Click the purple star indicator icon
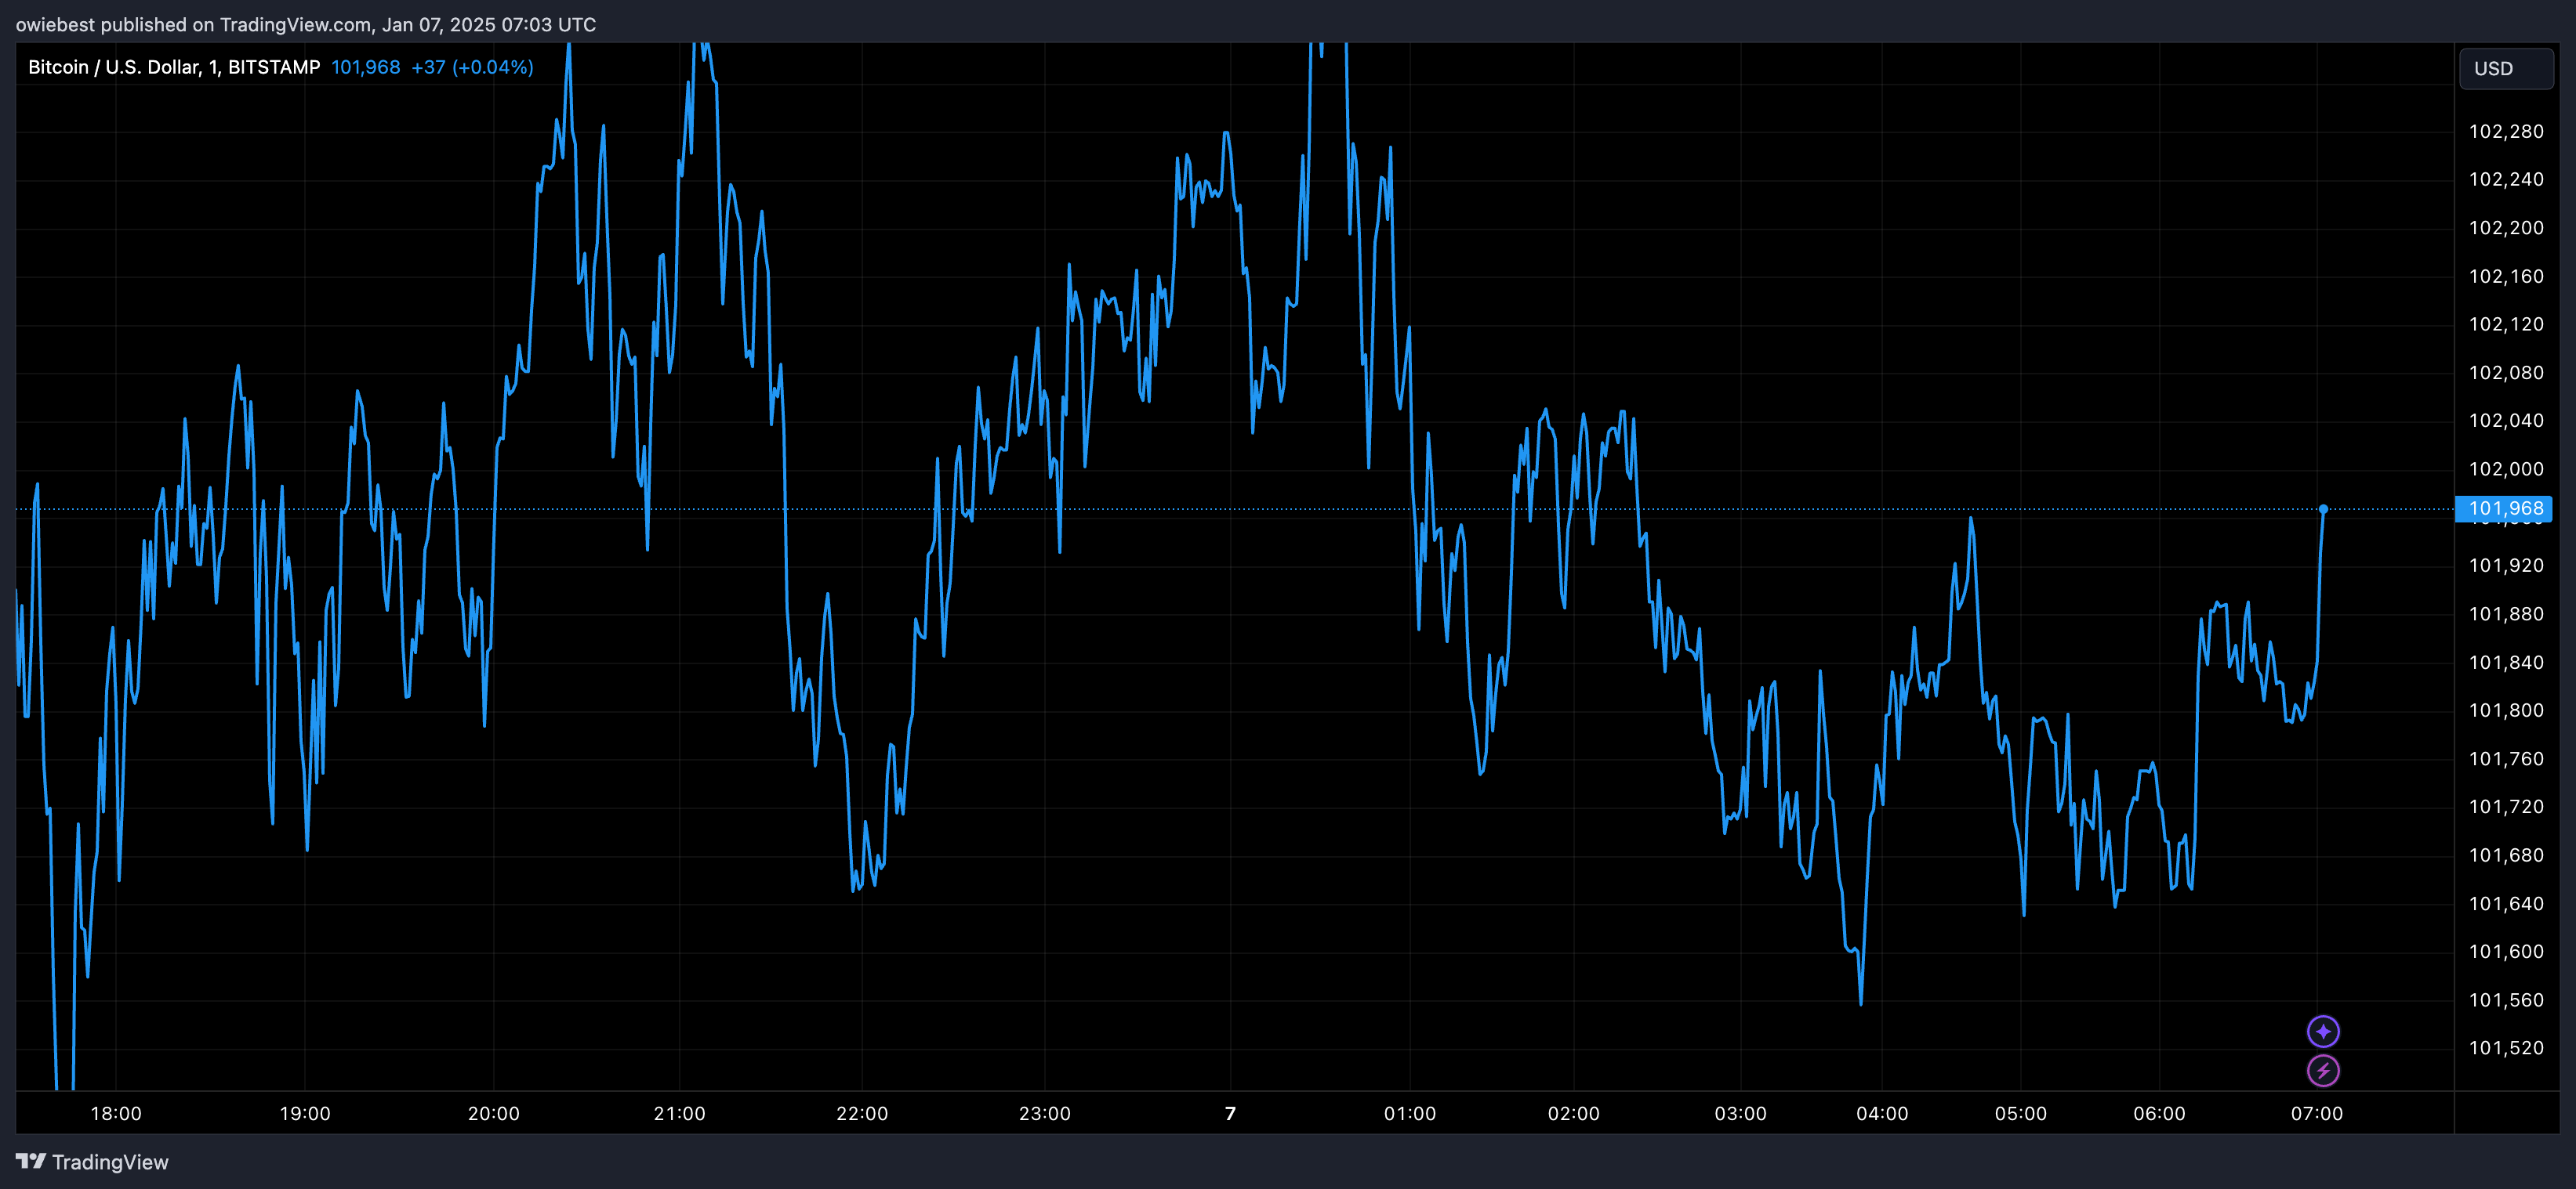This screenshot has height=1189, width=2576. (x=2323, y=1031)
